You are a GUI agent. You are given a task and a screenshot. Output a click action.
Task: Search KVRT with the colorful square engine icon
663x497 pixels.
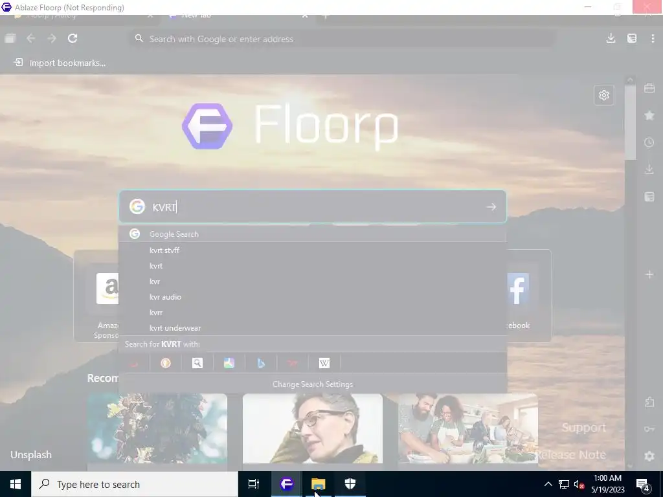pyautogui.click(x=229, y=363)
